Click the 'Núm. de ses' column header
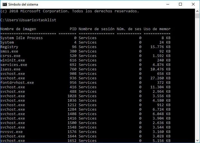 pyautogui.click(x=129, y=29)
